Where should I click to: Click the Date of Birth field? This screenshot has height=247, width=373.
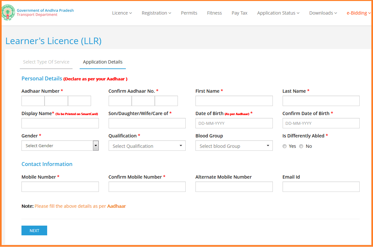click(234, 123)
